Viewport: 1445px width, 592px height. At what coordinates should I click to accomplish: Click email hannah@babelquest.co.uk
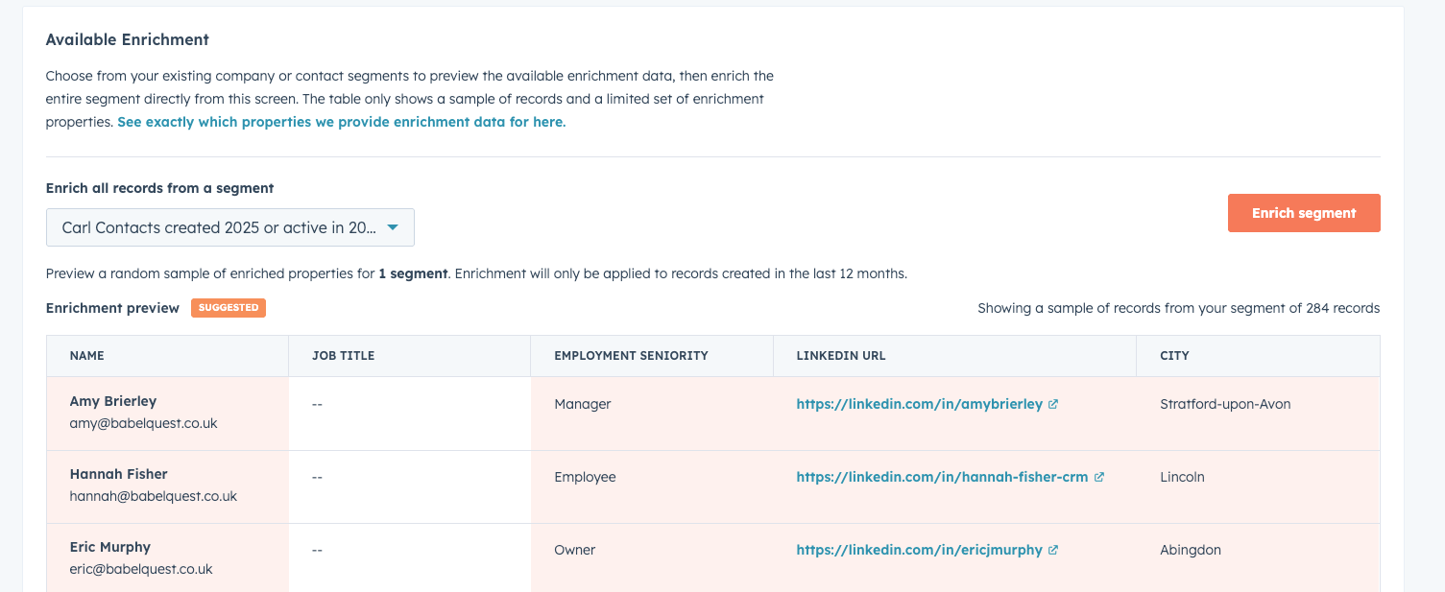pyautogui.click(x=154, y=496)
